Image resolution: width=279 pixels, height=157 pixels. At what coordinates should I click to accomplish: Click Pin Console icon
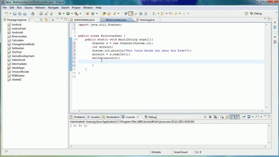click(244, 117)
